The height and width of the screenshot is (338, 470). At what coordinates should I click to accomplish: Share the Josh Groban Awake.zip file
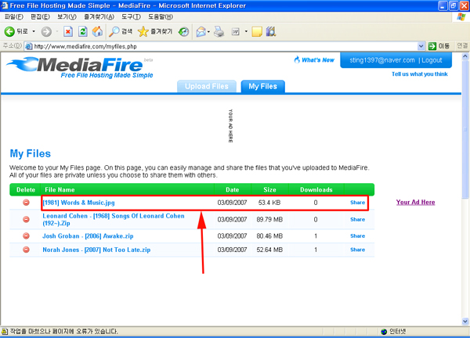point(358,236)
